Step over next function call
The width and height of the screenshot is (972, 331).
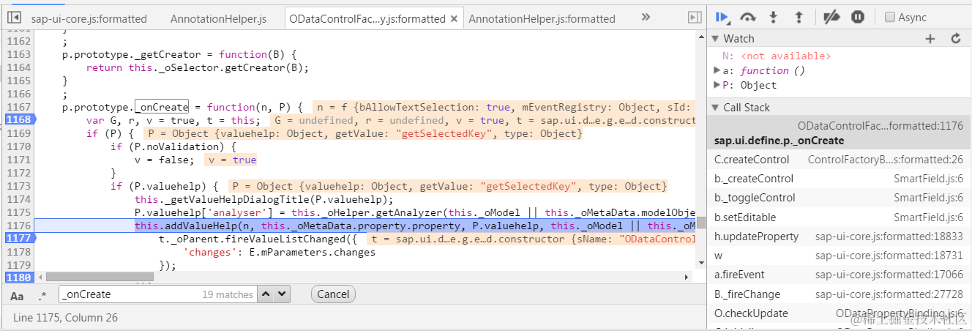click(x=748, y=17)
